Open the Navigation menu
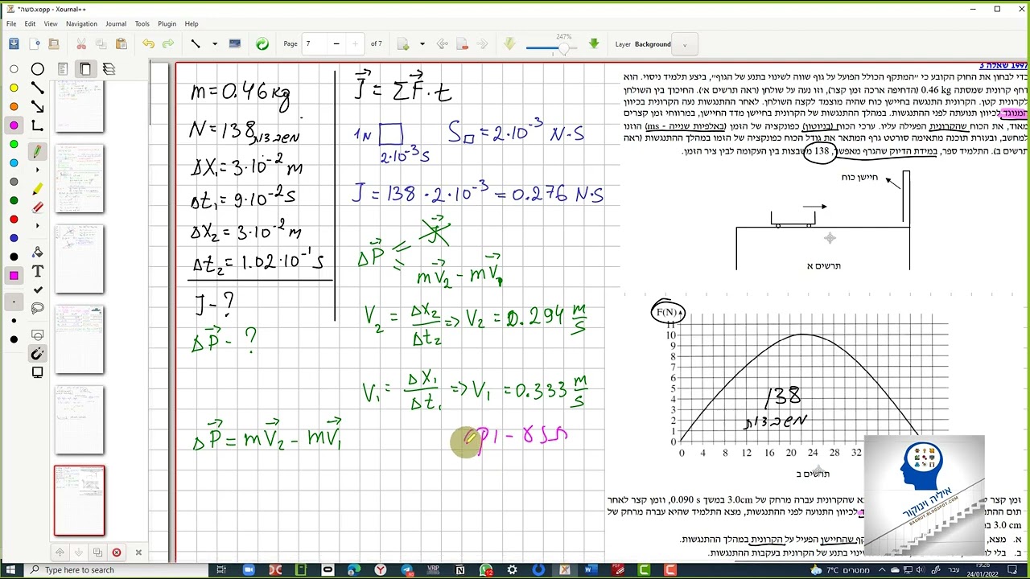The height and width of the screenshot is (579, 1030). [81, 24]
